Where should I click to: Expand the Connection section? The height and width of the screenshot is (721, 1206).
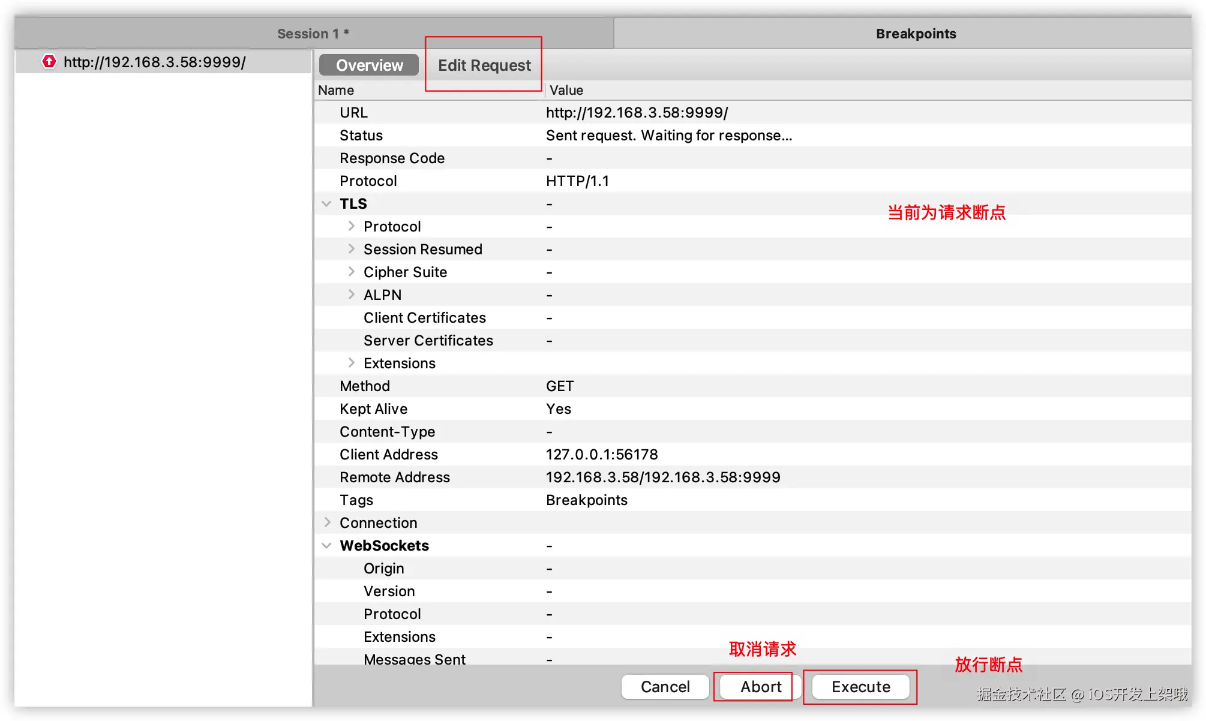pyautogui.click(x=327, y=522)
